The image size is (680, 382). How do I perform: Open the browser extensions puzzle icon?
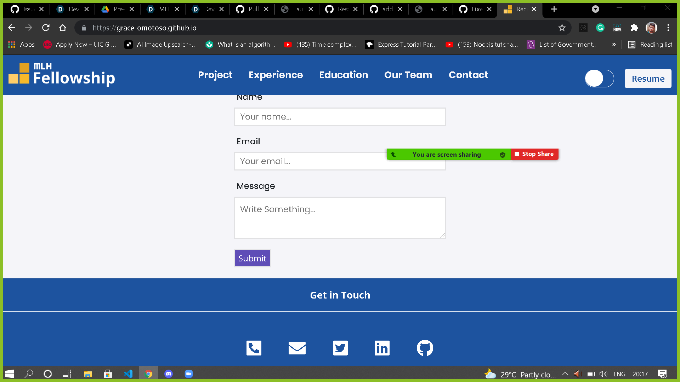(x=634, y=28)
